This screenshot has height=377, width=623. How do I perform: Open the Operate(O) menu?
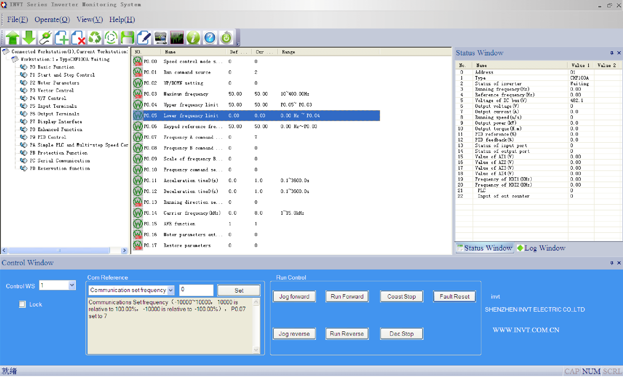(52, 20)
